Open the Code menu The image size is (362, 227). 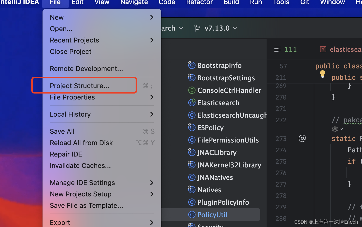tap(167, 2)
